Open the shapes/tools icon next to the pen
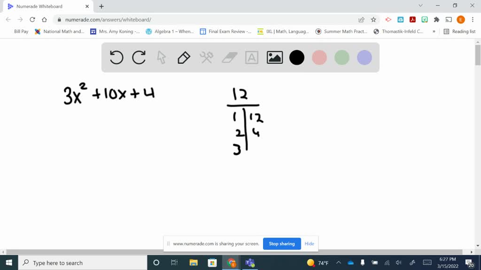The image size is (481, 270). [206, 57]
